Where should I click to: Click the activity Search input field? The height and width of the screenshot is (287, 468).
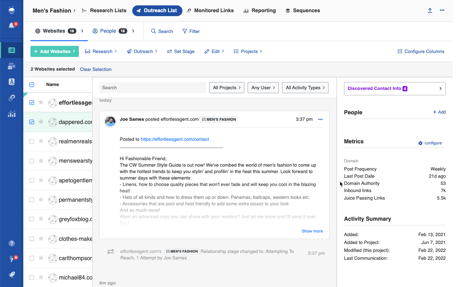(x=152, y=88)
